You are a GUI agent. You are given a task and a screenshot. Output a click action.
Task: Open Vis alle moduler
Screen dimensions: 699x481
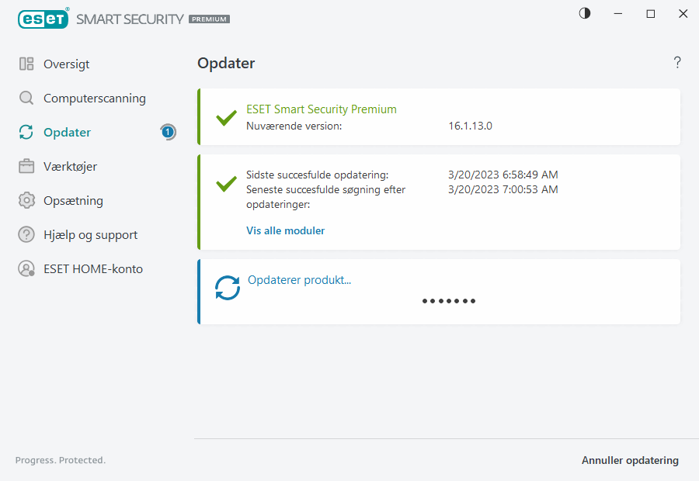(285, 230)
